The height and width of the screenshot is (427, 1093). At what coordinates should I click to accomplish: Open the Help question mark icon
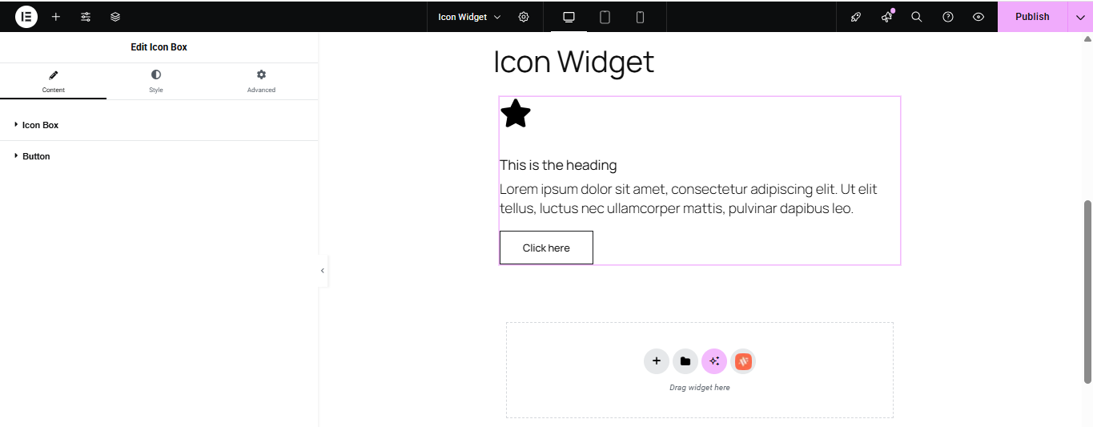pyautogui.click(x=948, y=17)
